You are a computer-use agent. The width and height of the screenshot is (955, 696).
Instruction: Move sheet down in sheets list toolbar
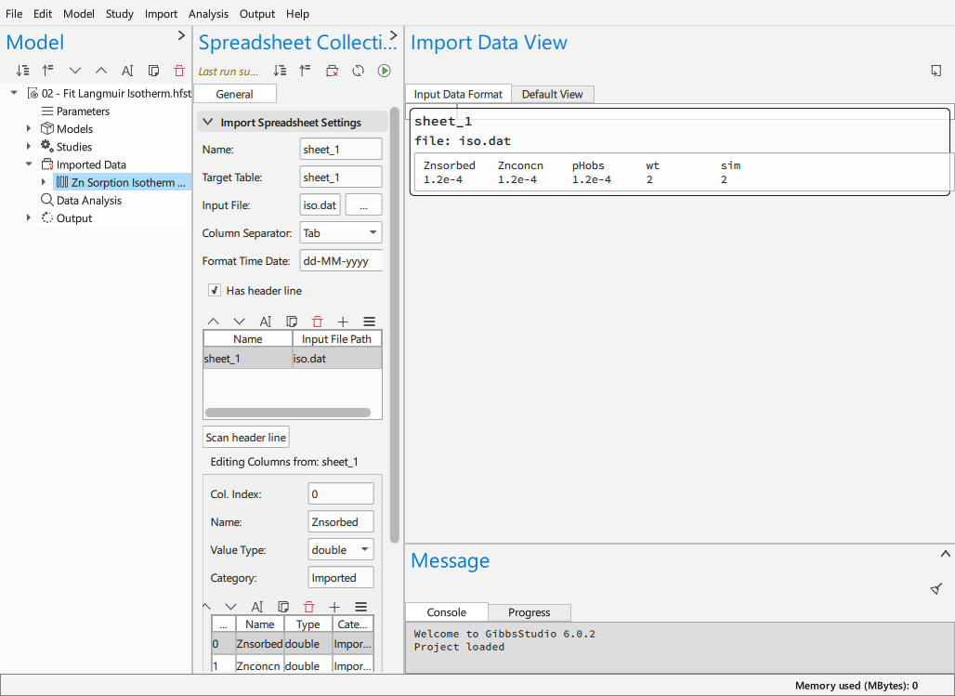click(240, 322)
